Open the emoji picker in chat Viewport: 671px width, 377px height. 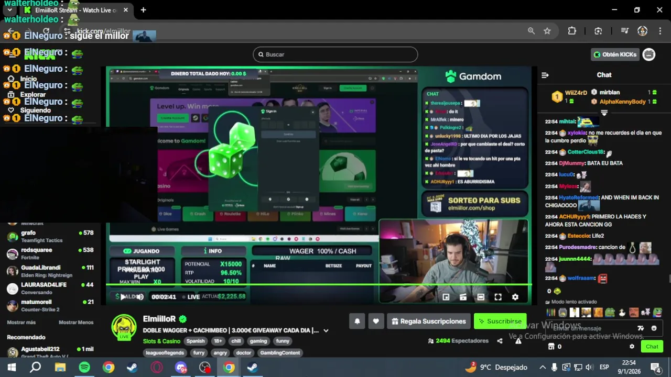(x=654, y=328)
